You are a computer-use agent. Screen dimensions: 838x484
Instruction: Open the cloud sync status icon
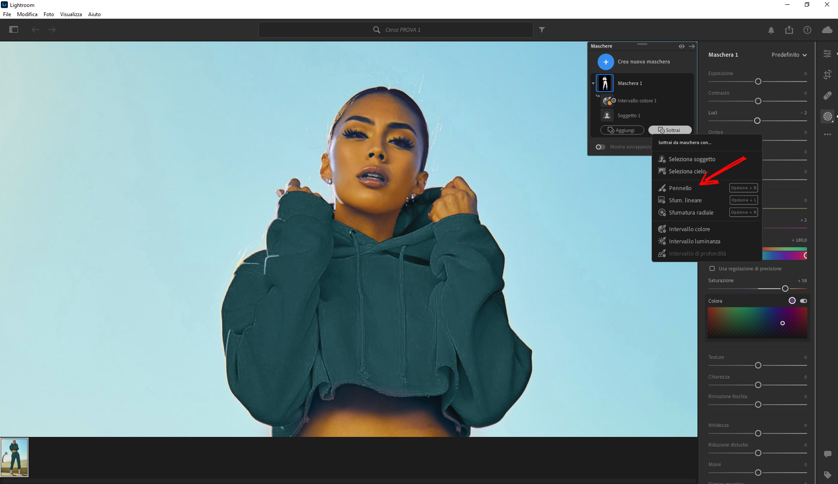(x=827, y=30)
